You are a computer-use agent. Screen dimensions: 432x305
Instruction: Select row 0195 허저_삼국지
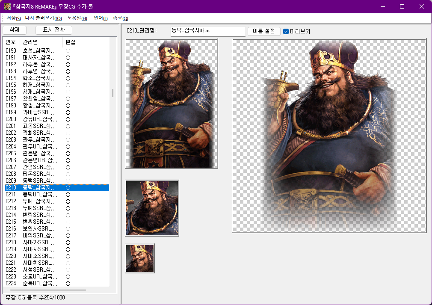coord(57,85)
